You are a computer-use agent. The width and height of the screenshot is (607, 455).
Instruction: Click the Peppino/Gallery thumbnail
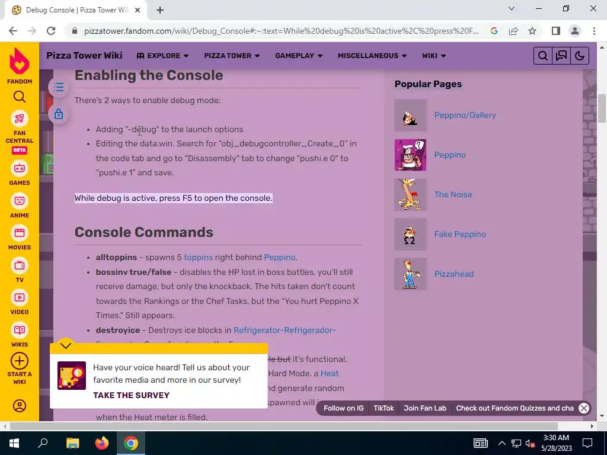410,116
